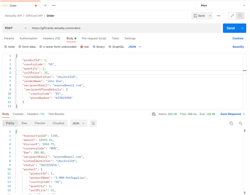Click the "transactionId": 1348 response line
This screenshot has width=250, height=195.
(x=41, y=136)
